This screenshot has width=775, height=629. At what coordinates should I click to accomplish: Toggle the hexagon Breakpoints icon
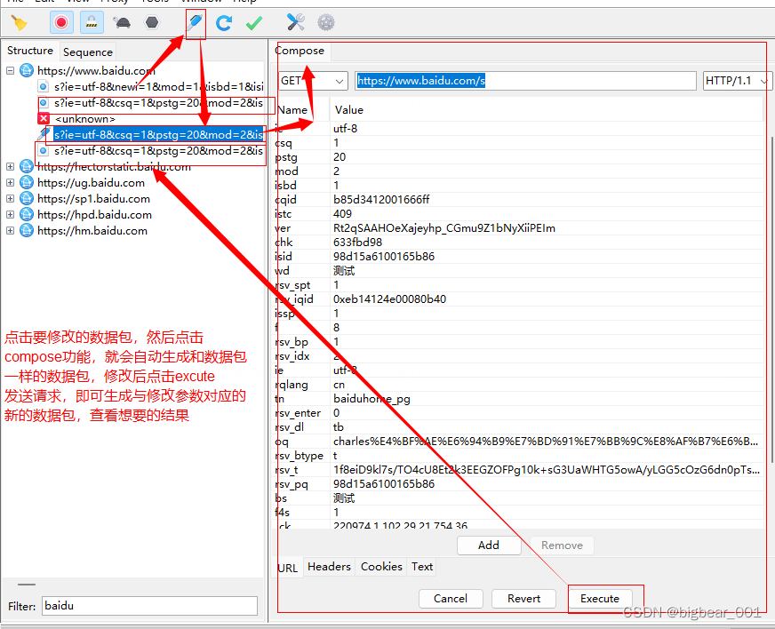point(152,23)
